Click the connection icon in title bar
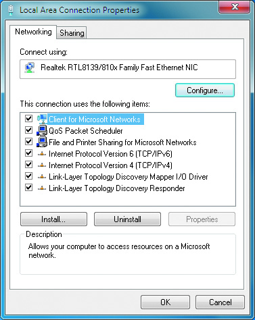The width and height of the screenshot is (255, 320). [x=11, y=10]
